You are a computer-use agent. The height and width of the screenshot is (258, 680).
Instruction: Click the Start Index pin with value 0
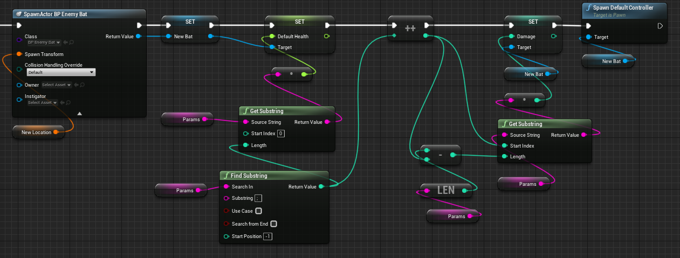[x=246, y=133]
